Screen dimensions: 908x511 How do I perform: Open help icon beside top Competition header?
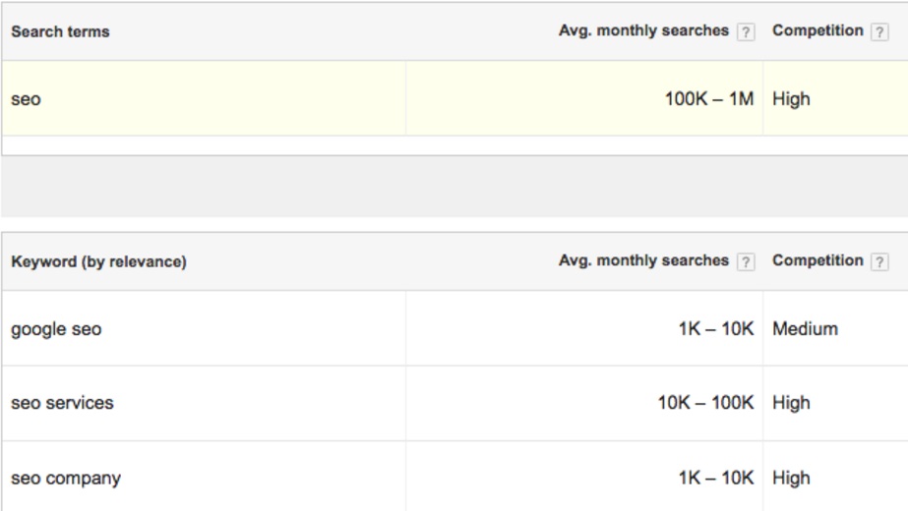879,31
